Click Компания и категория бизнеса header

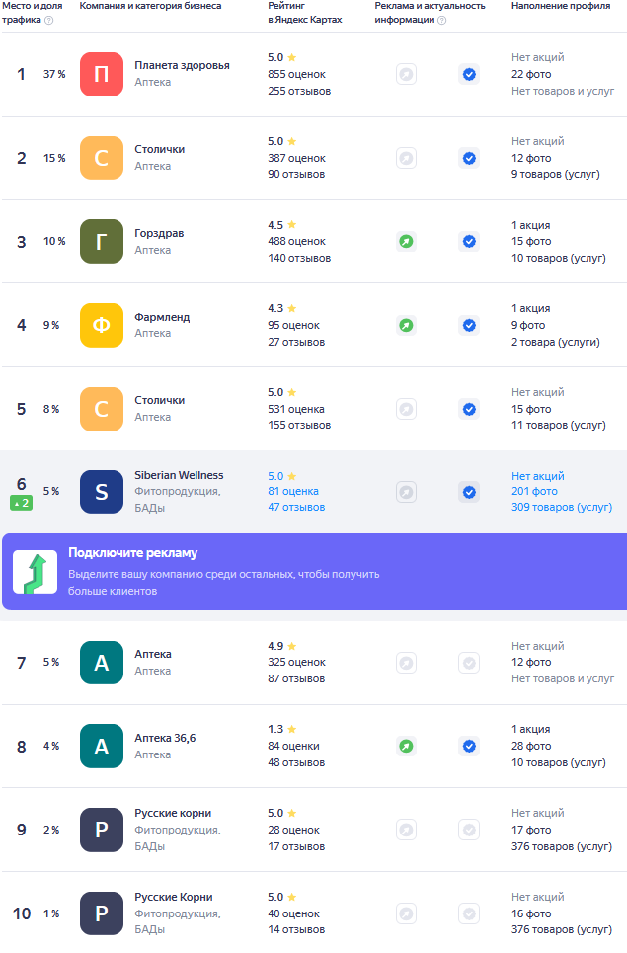pyautogui.click(x=151, y=6)
